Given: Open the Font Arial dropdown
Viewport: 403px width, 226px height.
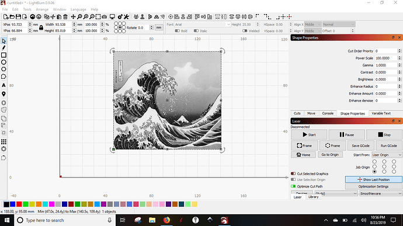Looking at the screenshot, I should [x=203, y=25].
